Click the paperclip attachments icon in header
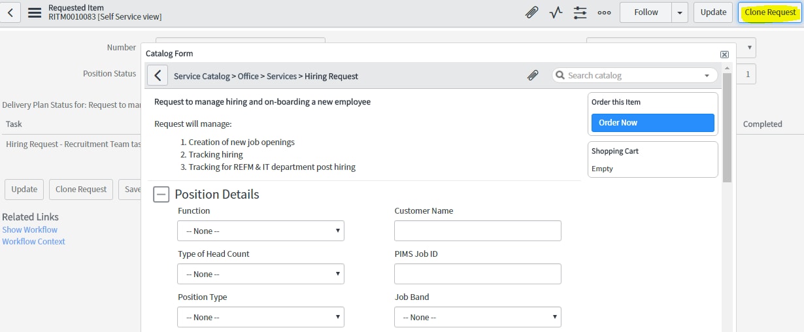The height and width of the screenshot is (332, 804). tap(532, 12)
